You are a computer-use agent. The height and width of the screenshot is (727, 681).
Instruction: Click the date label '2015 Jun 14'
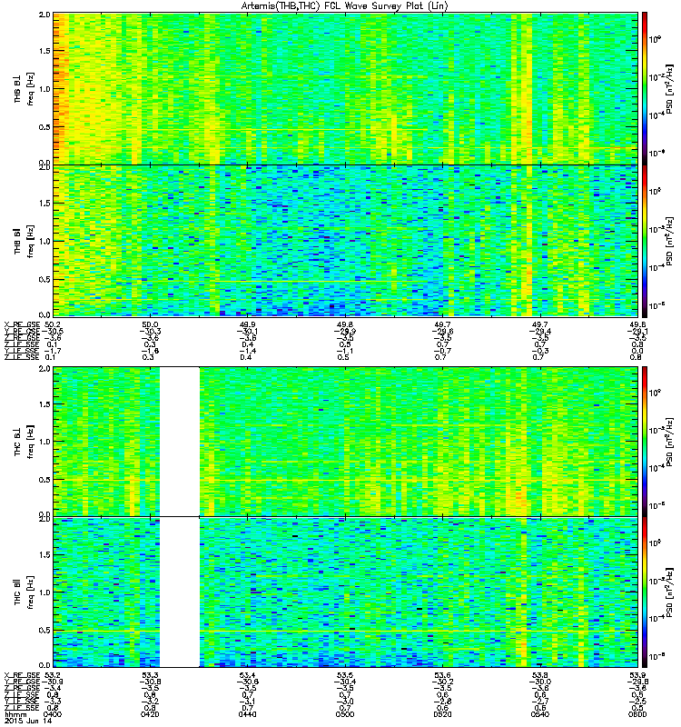(28, 721)
